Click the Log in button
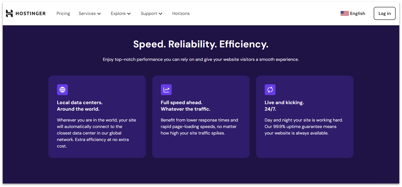Screen dimensions: 402x187 (385, 13)
